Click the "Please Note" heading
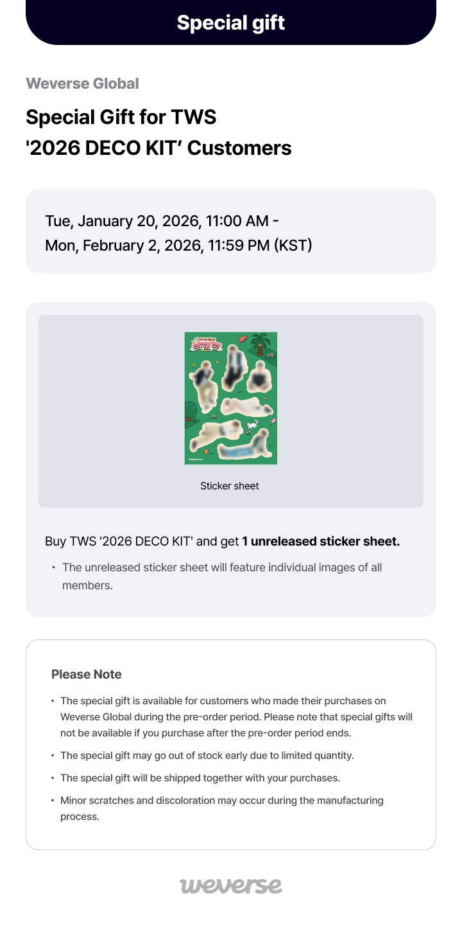Viewport: 462px width, 926px height. tap(87, 674)
